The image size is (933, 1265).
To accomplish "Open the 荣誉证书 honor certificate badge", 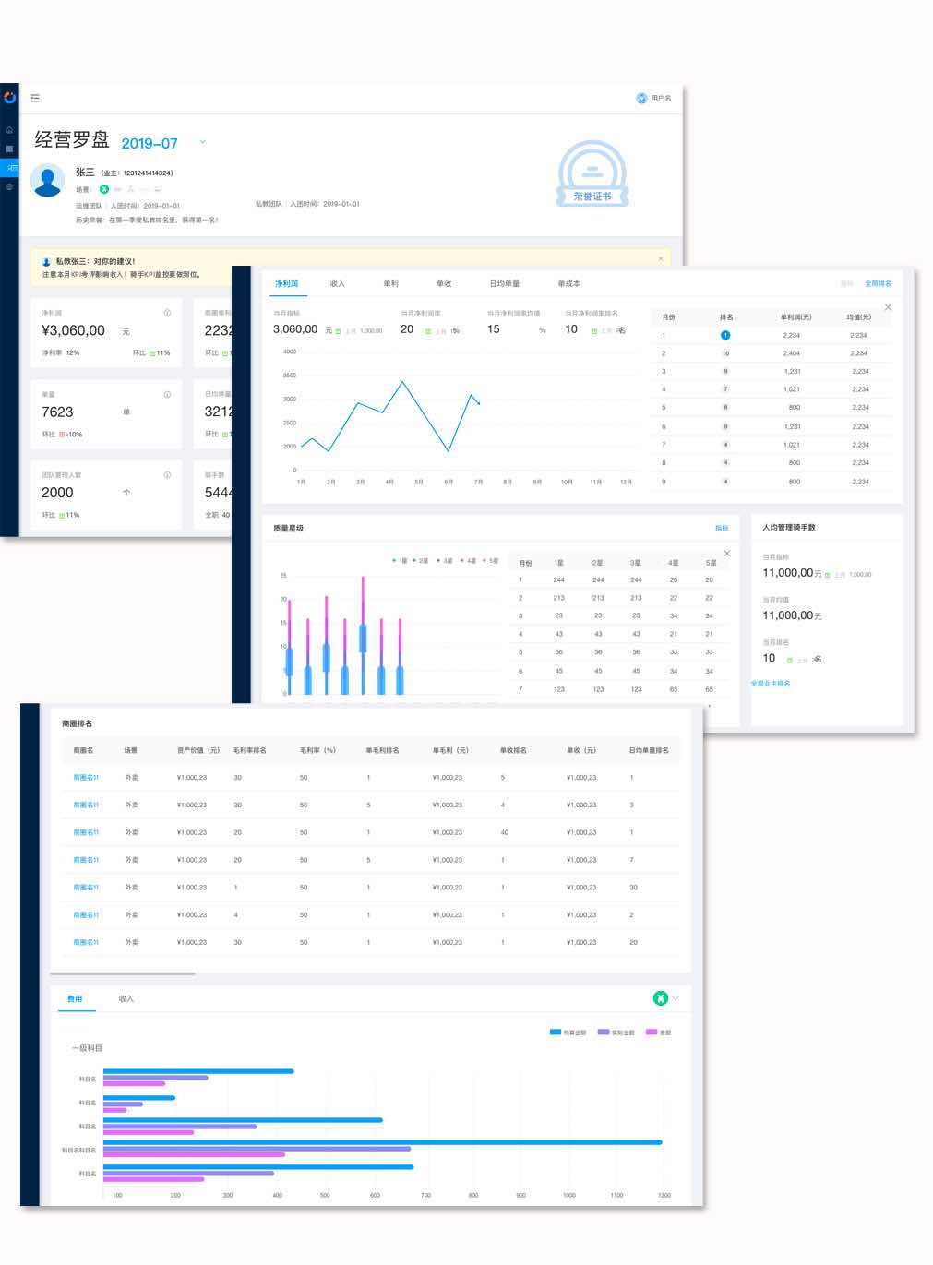I will coord(592,174).
